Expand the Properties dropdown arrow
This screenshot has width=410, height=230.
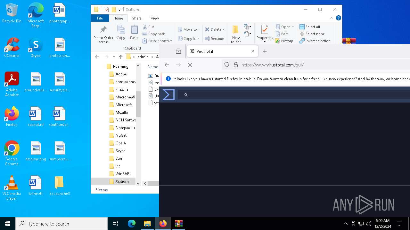(265, 42)
